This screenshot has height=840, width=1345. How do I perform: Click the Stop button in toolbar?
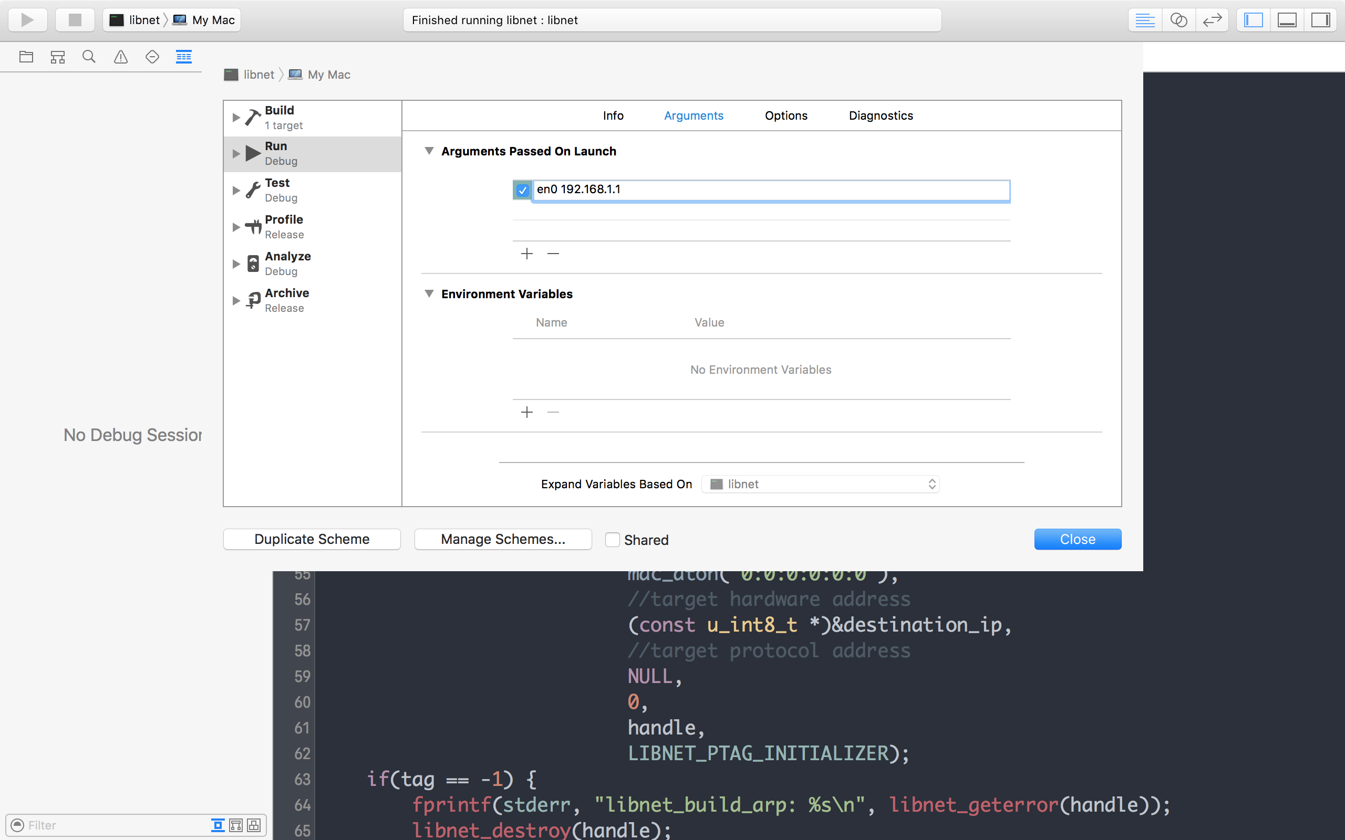tap(75, 20)
